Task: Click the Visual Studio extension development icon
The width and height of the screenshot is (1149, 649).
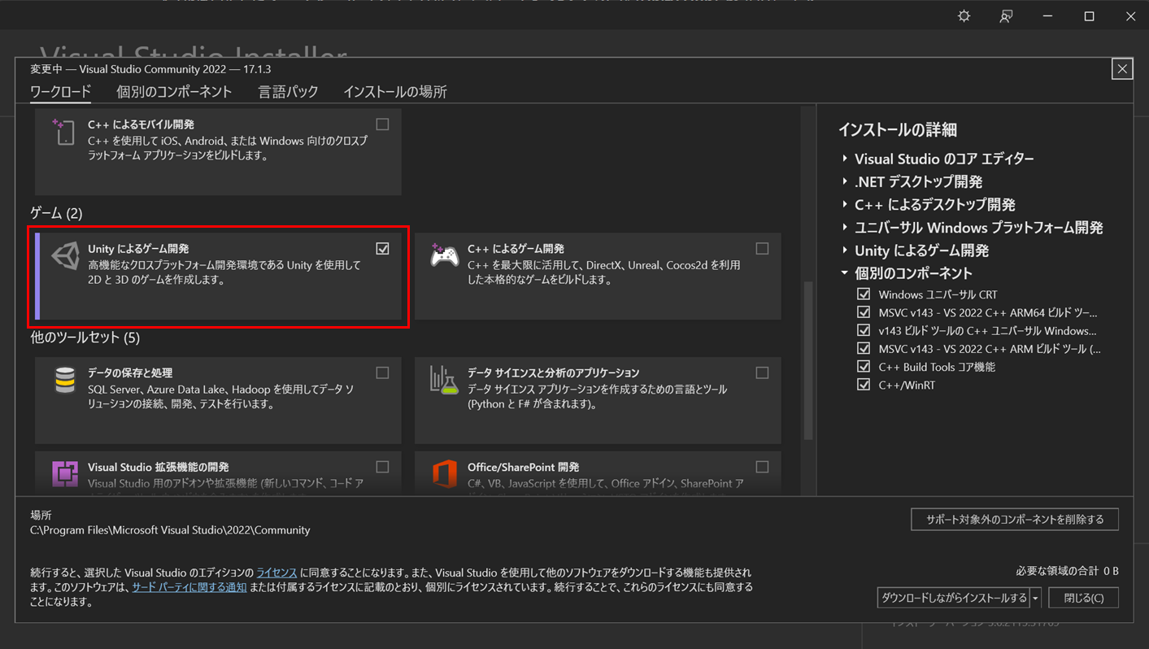Action: (65, 473)
